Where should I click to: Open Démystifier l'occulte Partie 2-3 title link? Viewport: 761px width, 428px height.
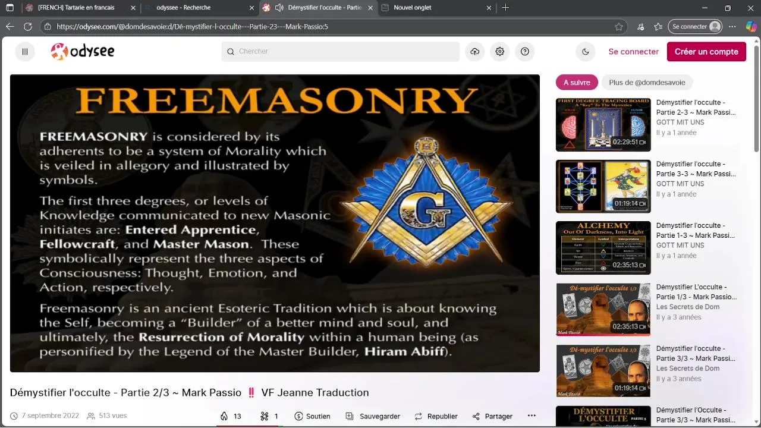tap(696, 107)
